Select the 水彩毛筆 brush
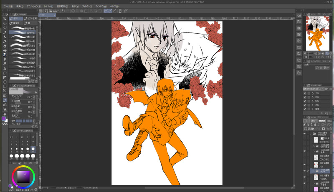Viewport: 334px width, 192px height. [x=22, y=50]
